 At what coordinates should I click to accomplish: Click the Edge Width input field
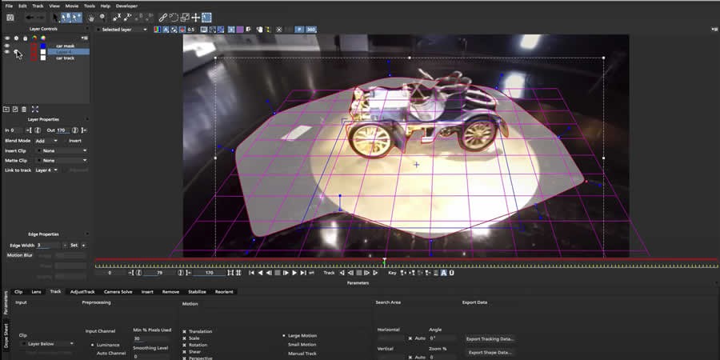click(x=46, y=245)
